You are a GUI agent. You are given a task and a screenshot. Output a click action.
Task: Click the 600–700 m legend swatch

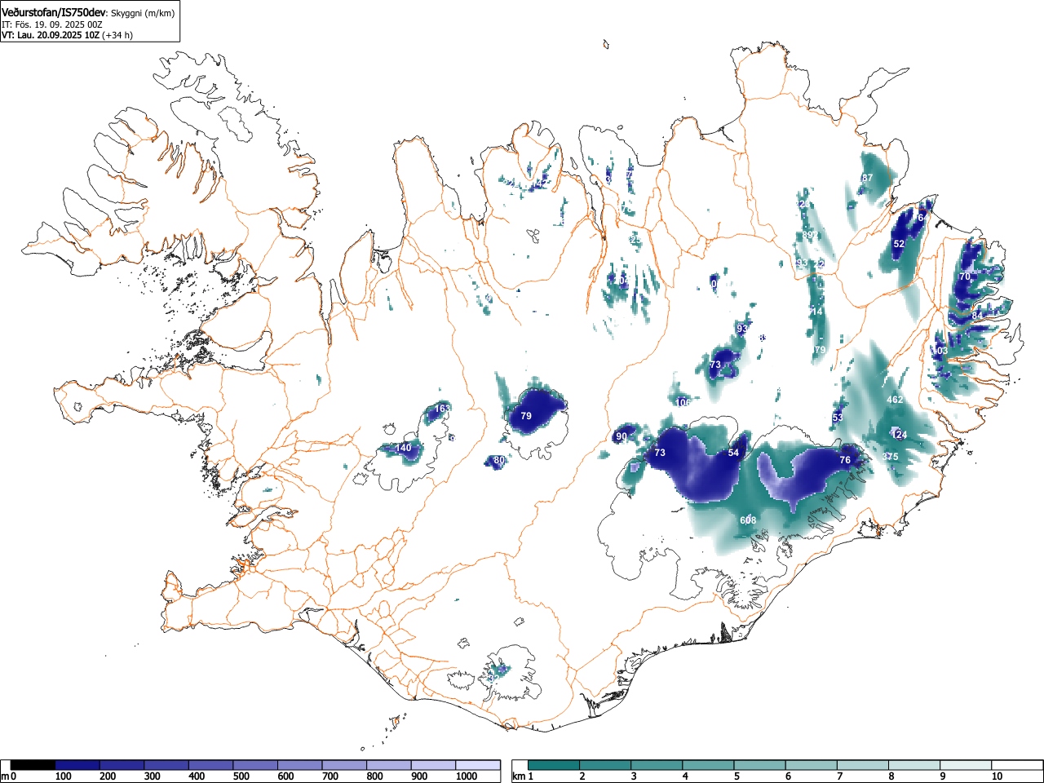tap(300, 765)
